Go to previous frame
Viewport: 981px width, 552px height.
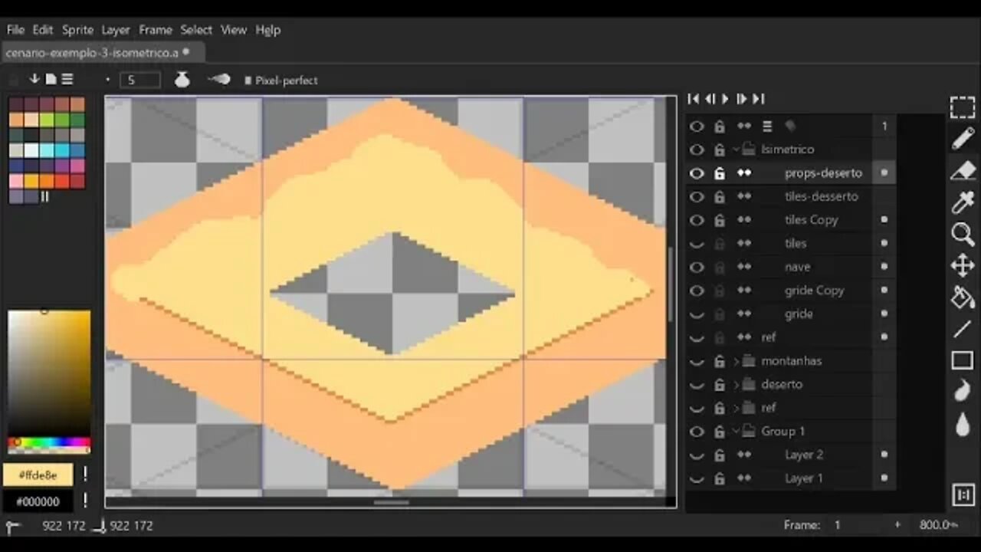[710, 99]
